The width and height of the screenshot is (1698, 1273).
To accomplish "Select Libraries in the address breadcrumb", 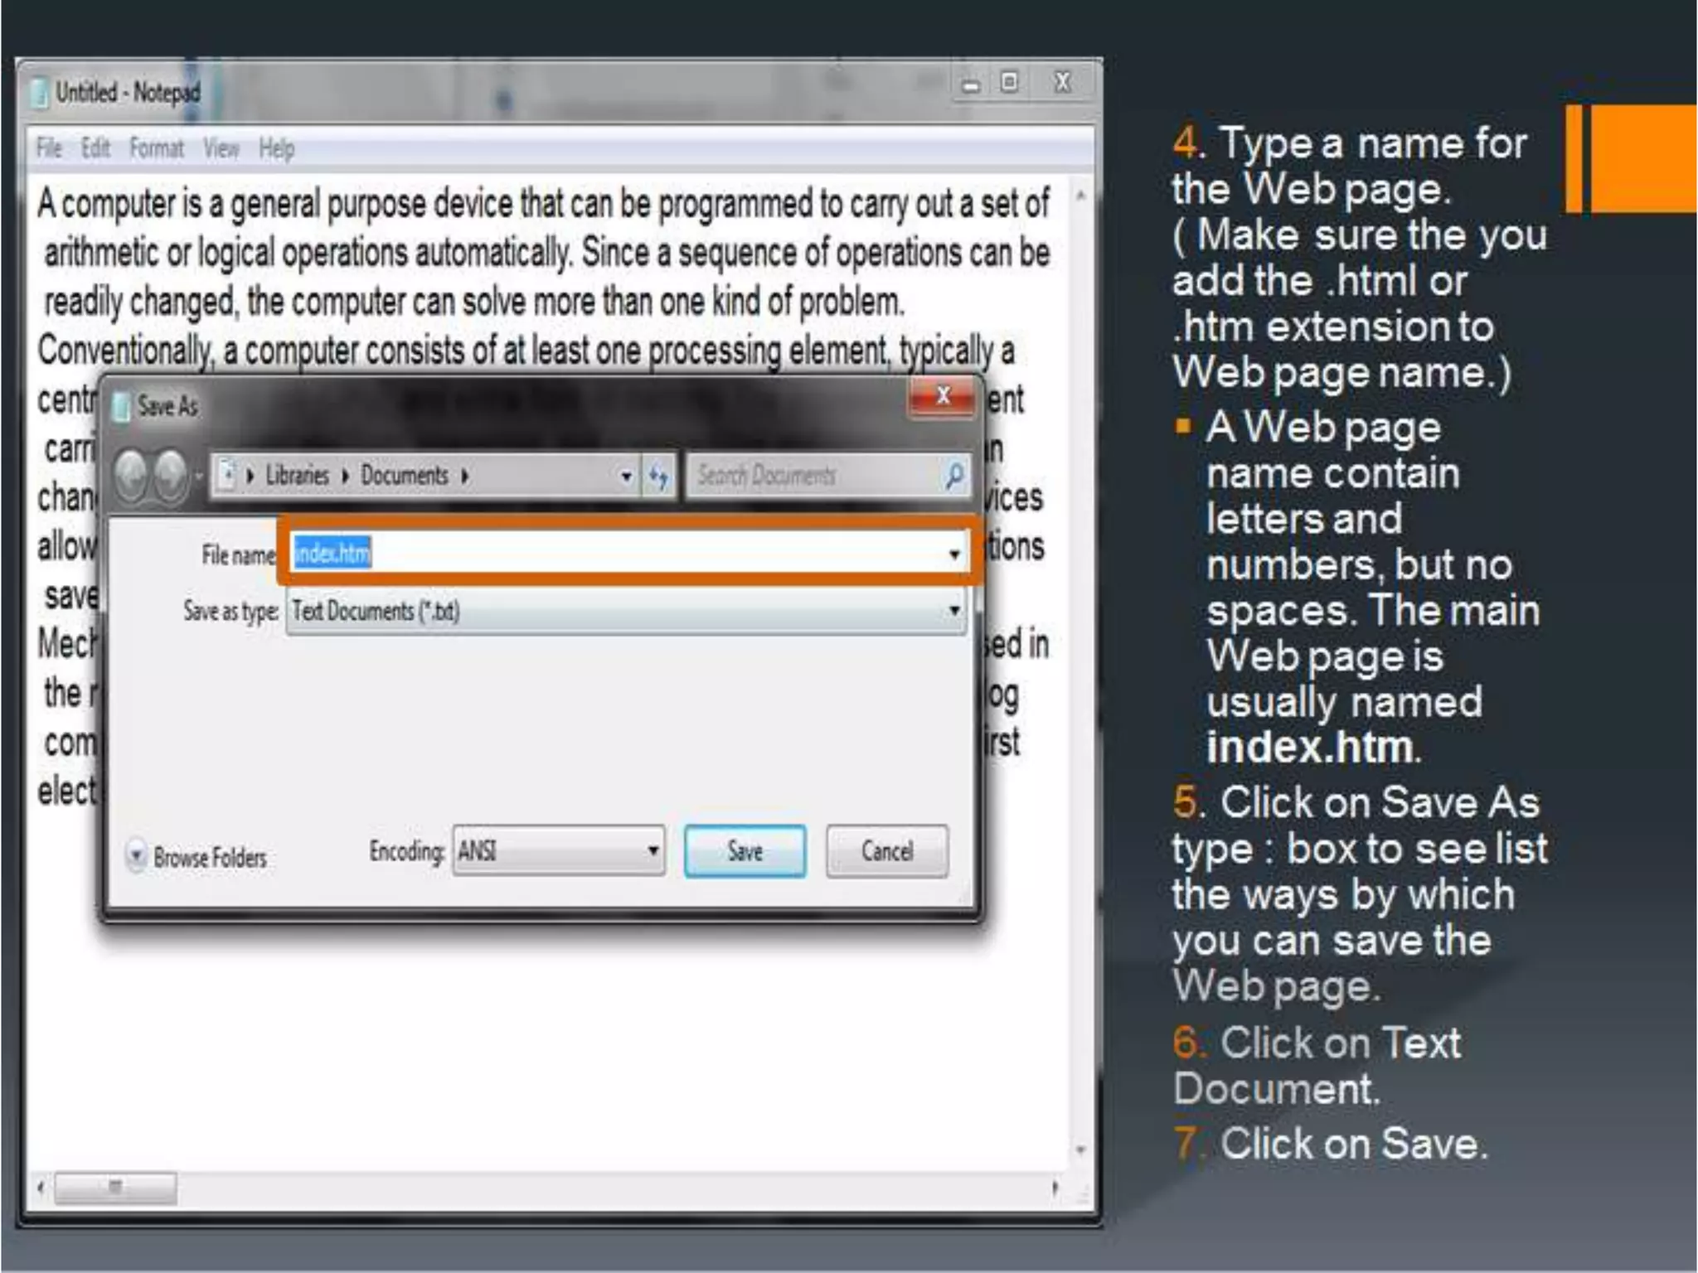I will click(298, 476).
